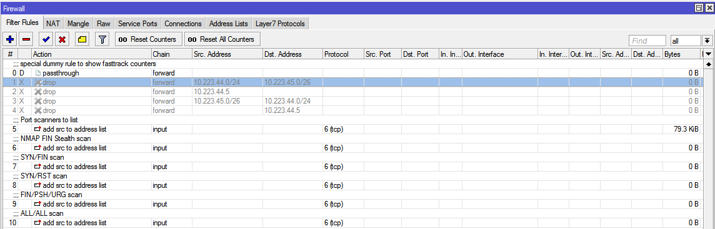Disable rule using red X icon
715x229 pixels.
(62, 39)
